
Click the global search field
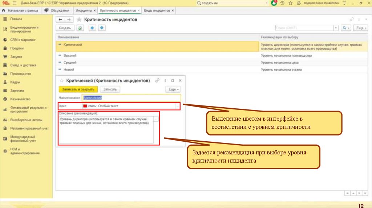231,3
